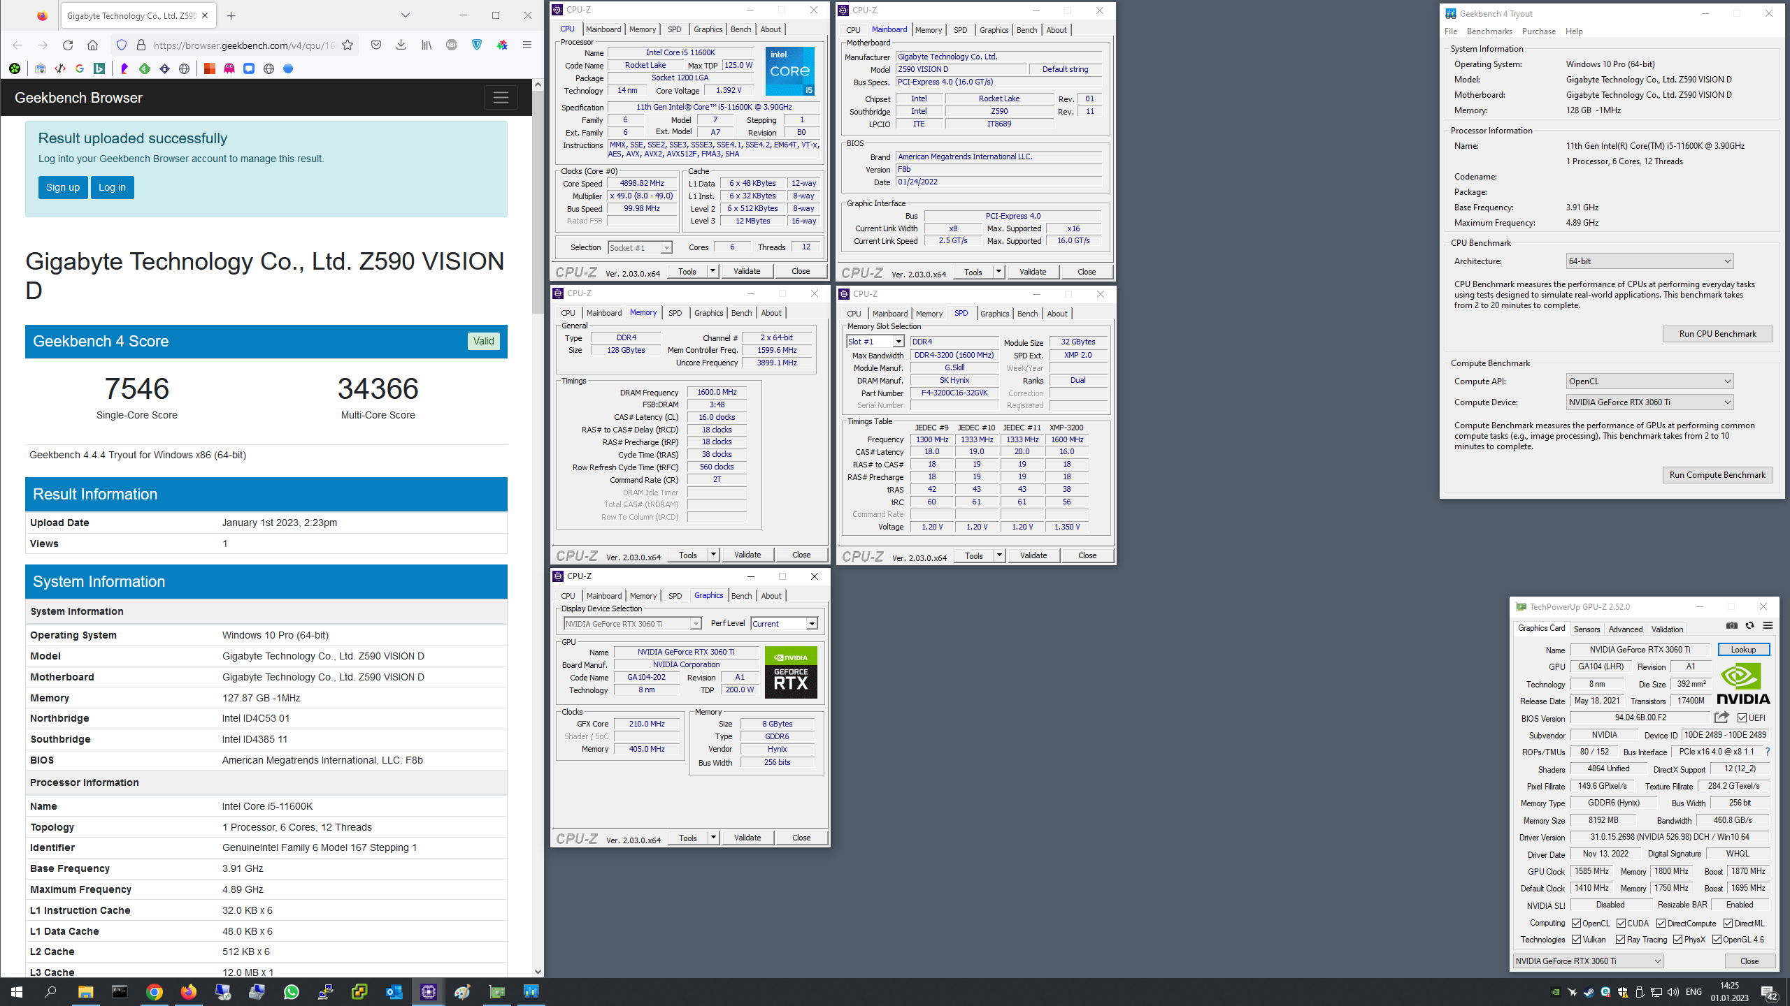The height and width of the screenshot is (1006, 1790).
Task: Open the Display Device Selection dropdown in CPU-Z
Action: (x=633, y=624)
